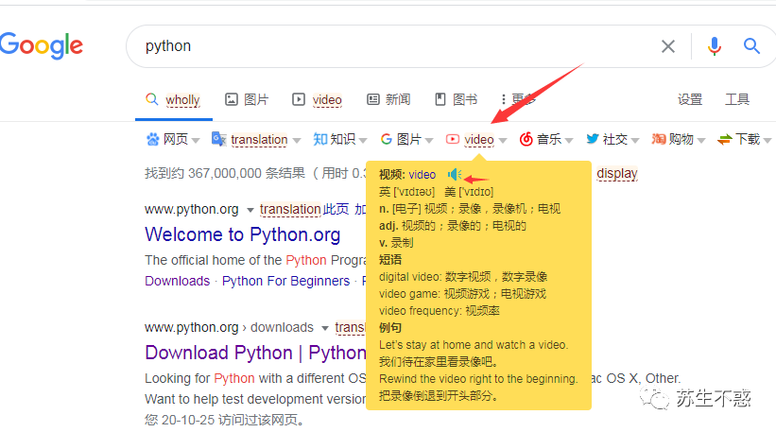Click the Google logo
Viewport: 776px width, 432px height.
point(42,45)
